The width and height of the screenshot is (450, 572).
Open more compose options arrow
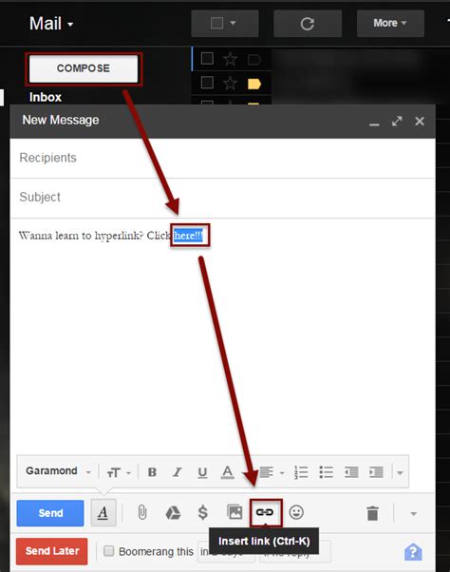click(413, 514)
